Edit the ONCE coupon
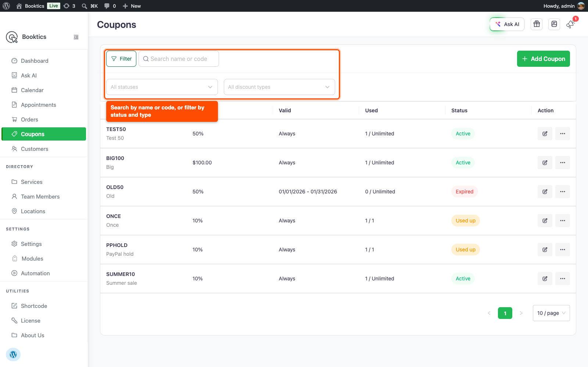 click(545, 221)
